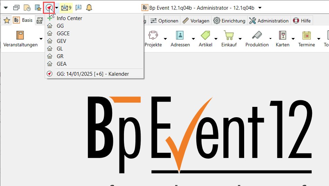
Task: Click the Projekte workflow icon
Action: [153, 36]
